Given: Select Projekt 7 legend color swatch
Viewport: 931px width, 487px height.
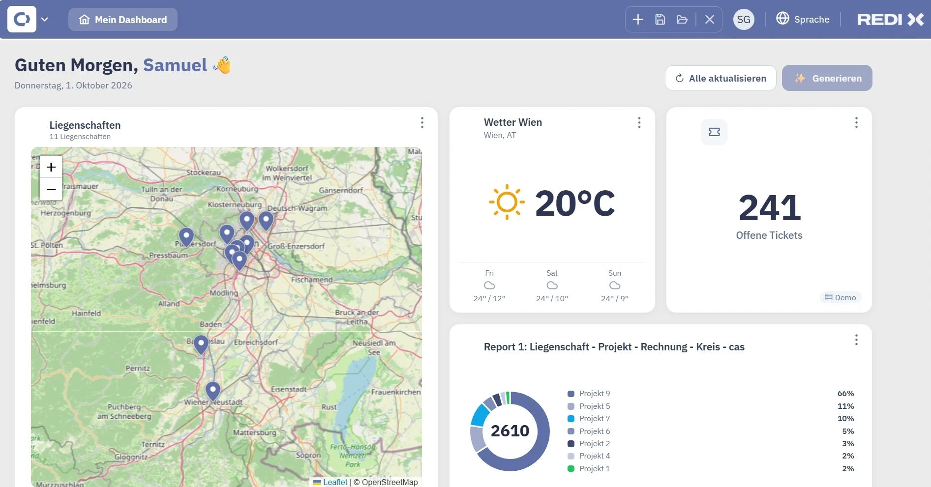Looking at the screenshot, I should click(571, 419).
